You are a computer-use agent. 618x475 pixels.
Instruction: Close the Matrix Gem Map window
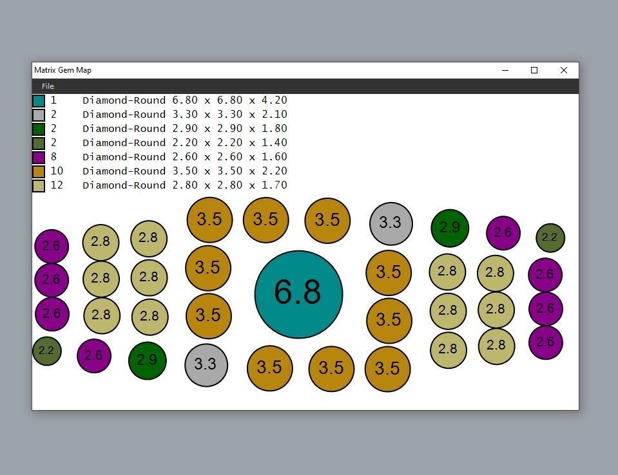point(564,70)
